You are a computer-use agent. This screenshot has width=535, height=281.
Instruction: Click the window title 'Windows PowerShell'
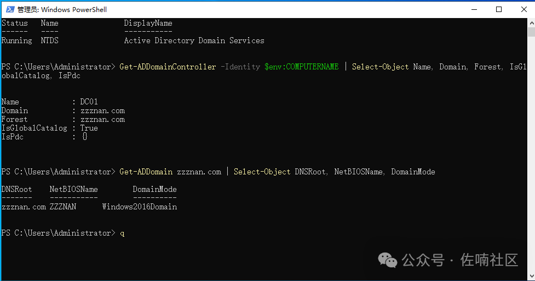[74, 10]
